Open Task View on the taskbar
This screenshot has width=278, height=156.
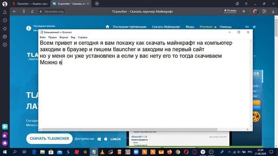pyautogui.click(x=24, y=152)
